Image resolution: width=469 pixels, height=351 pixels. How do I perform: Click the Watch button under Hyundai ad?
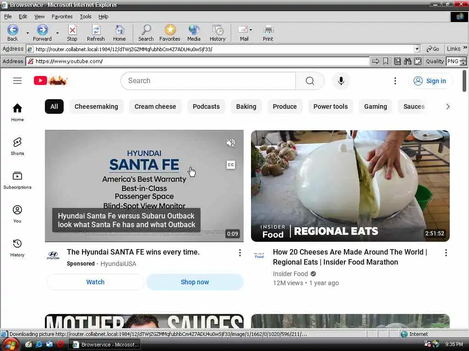point(95,282)
